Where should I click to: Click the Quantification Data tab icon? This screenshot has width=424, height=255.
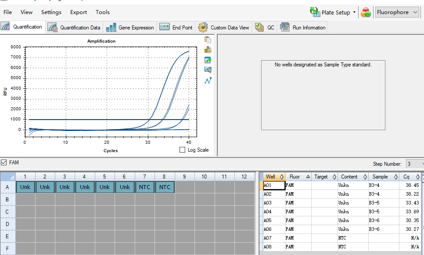click(x=52, y=27)
